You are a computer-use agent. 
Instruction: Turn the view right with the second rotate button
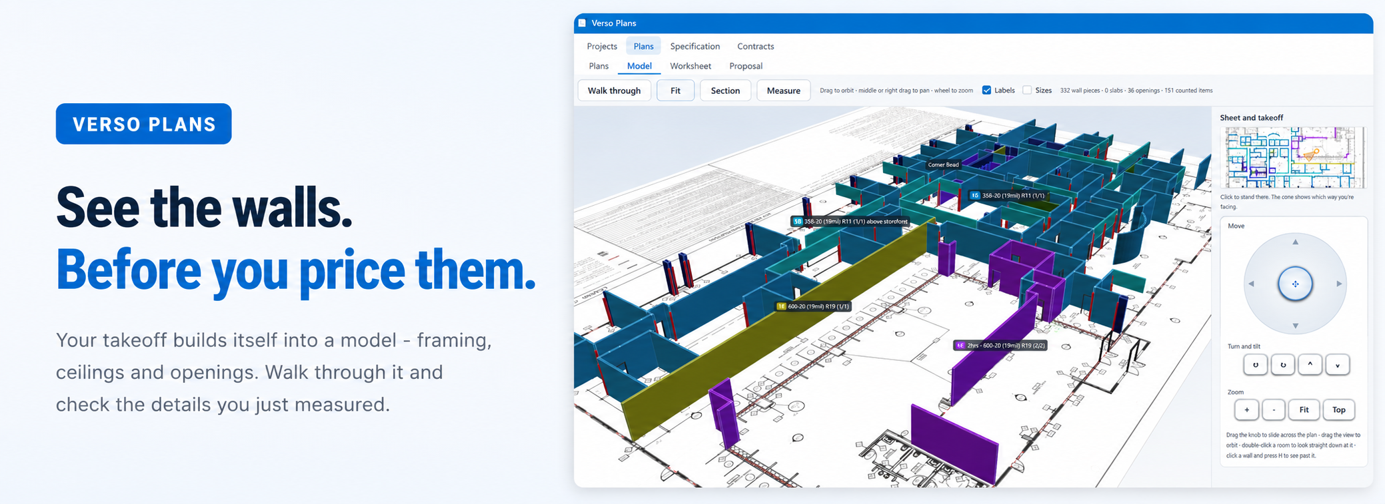click(1282, 365)
